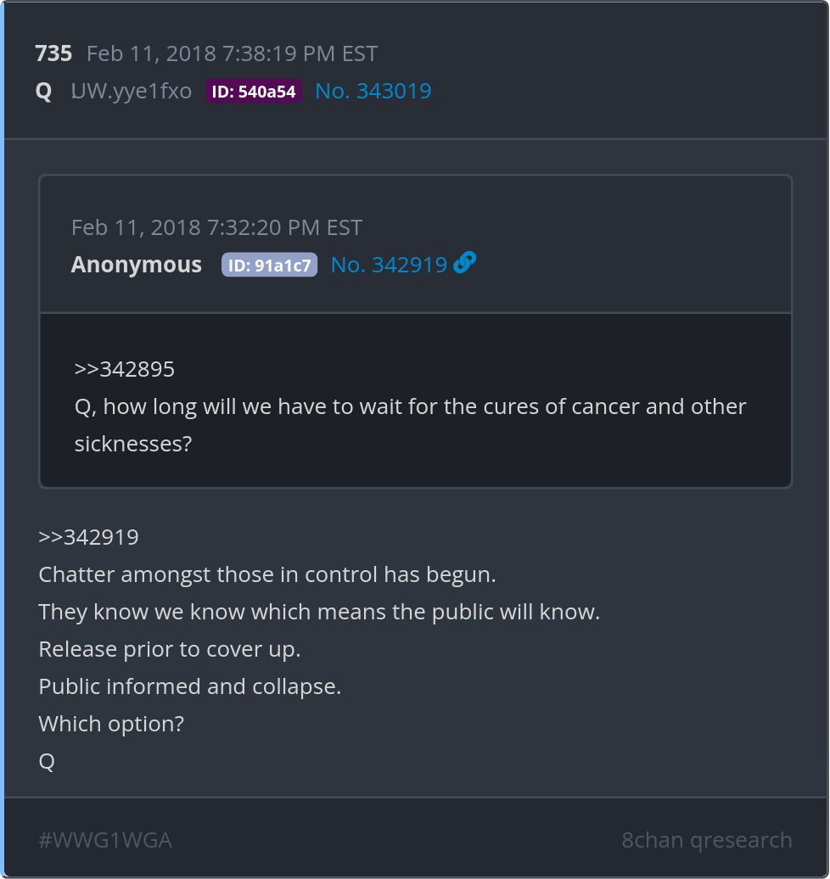The image size is (830, 879).
Task: Click the chain link icon beside No. 342919
Action: tap(464, 264)
